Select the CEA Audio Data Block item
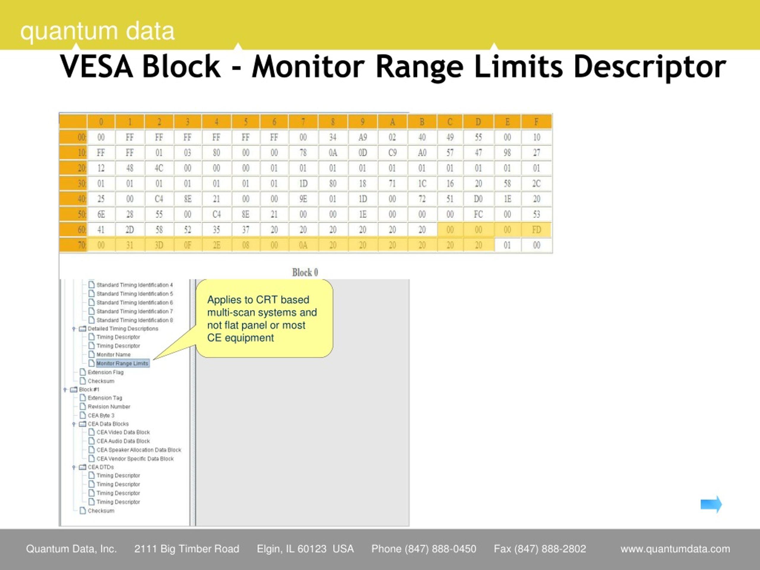 coord(123,441)
